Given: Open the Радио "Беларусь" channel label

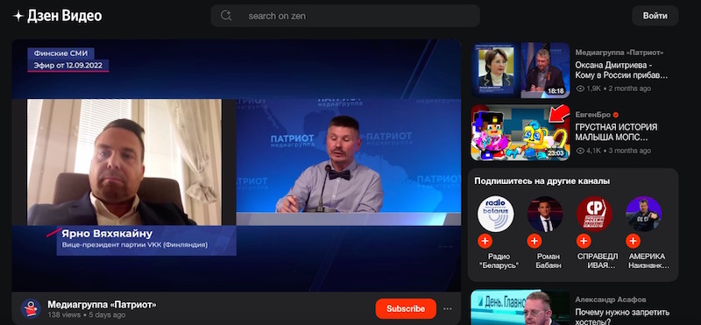Looking at the screenshot, I should coord(499,261).
